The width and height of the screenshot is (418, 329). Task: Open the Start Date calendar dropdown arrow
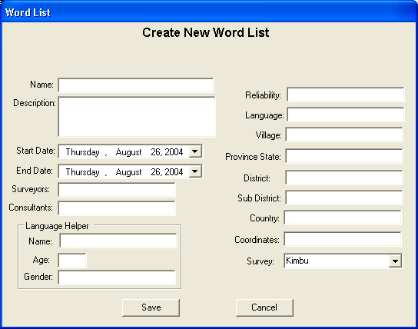pyautogui.click(x=195, y=151)
